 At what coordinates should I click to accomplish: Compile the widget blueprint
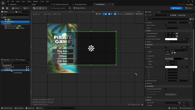click(16, 8)
